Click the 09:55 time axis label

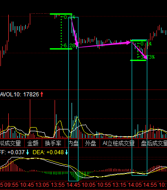click(11, 185)
